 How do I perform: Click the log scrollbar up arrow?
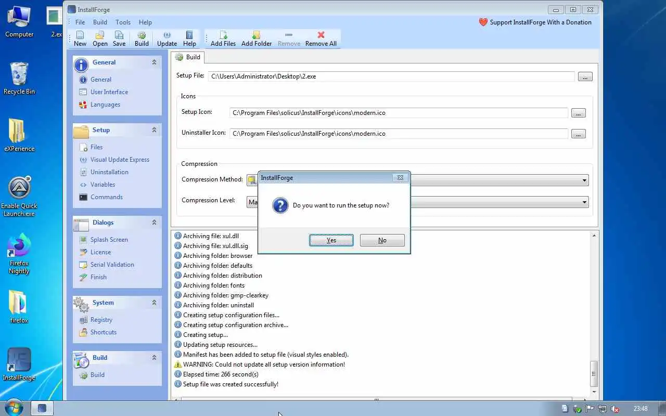click(x=594, y=236)
